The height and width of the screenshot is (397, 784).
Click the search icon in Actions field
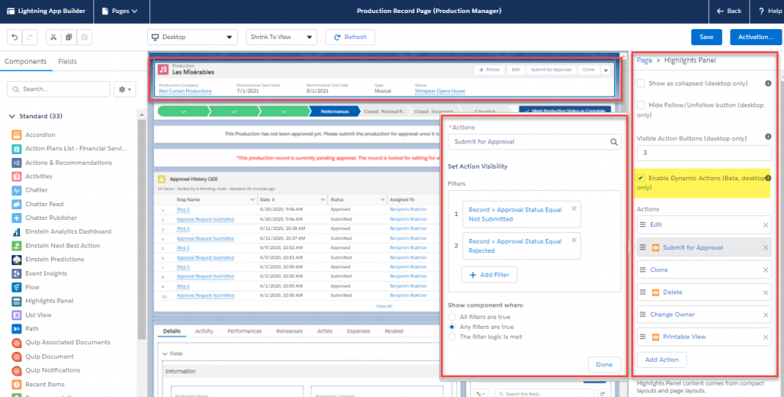614,142
